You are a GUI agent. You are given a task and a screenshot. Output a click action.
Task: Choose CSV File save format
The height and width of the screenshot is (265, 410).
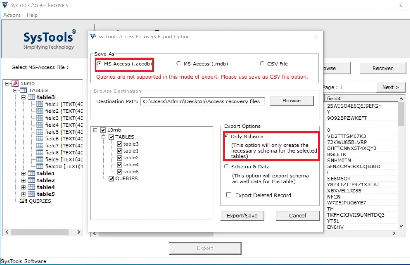(262, 64)
